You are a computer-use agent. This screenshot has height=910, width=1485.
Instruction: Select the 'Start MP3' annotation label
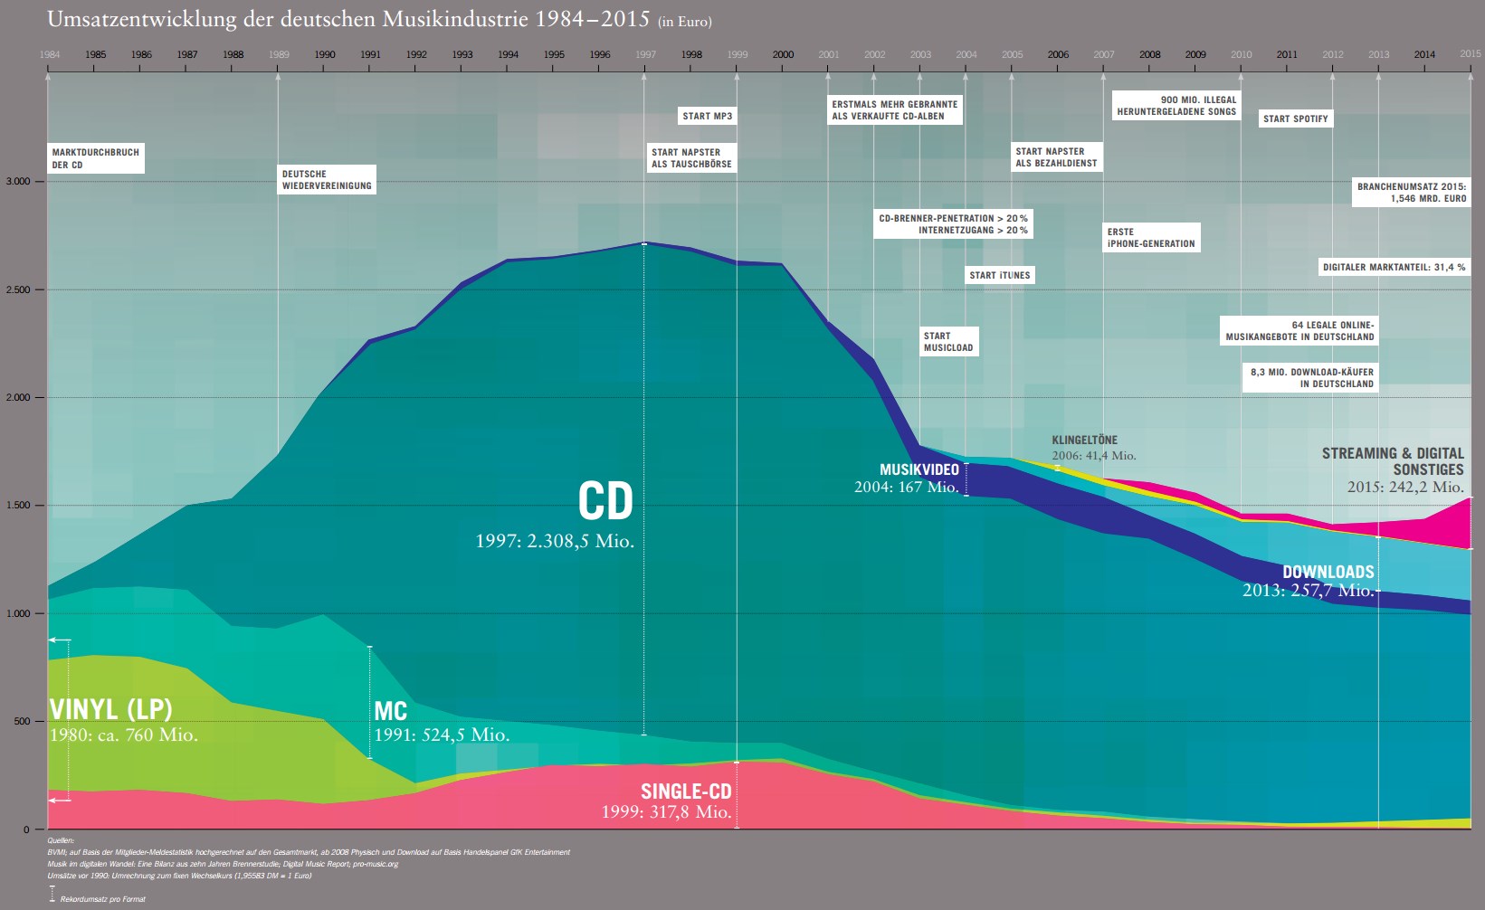(x=707, y=116)
